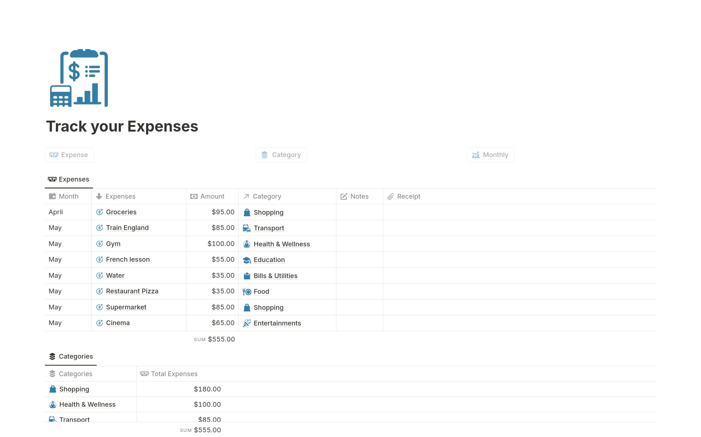Viewport: 701px width, 437px height.
Task: Switch to the Monthly view
Action: pos(490,155)
